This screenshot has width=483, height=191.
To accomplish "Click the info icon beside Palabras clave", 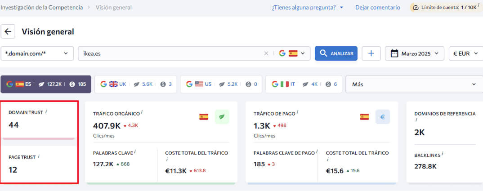I will point(135,151).
